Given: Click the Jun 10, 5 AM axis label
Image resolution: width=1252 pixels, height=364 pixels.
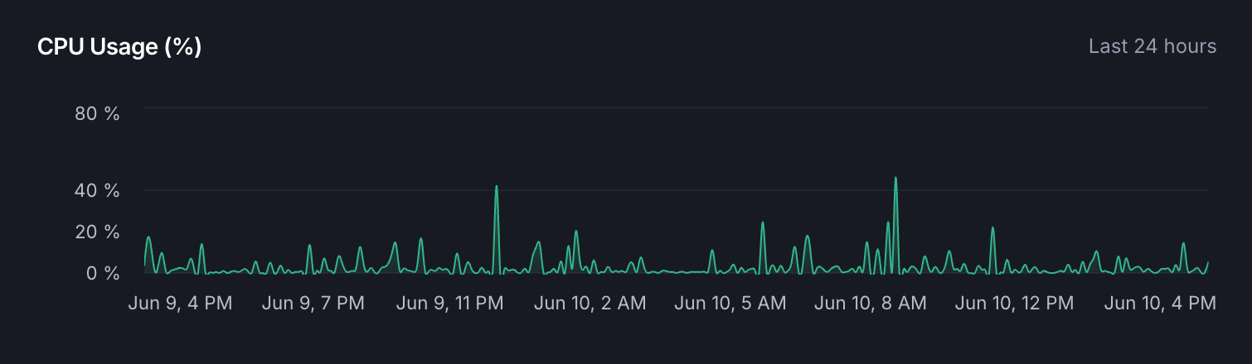Looking at the screenshot, I should coord(730,304).
